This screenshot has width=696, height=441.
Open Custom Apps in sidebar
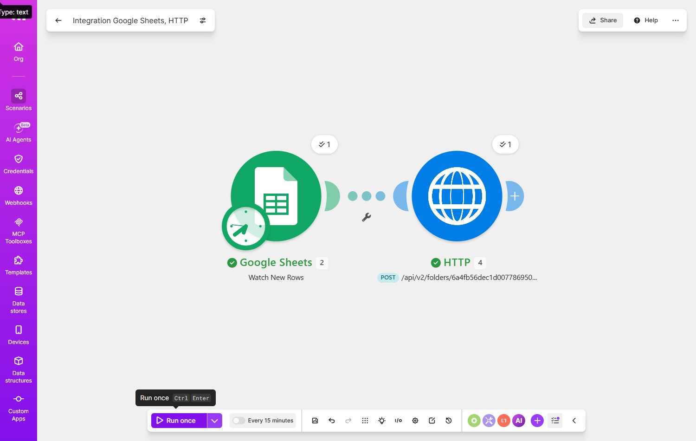click(x=19, y=408)
